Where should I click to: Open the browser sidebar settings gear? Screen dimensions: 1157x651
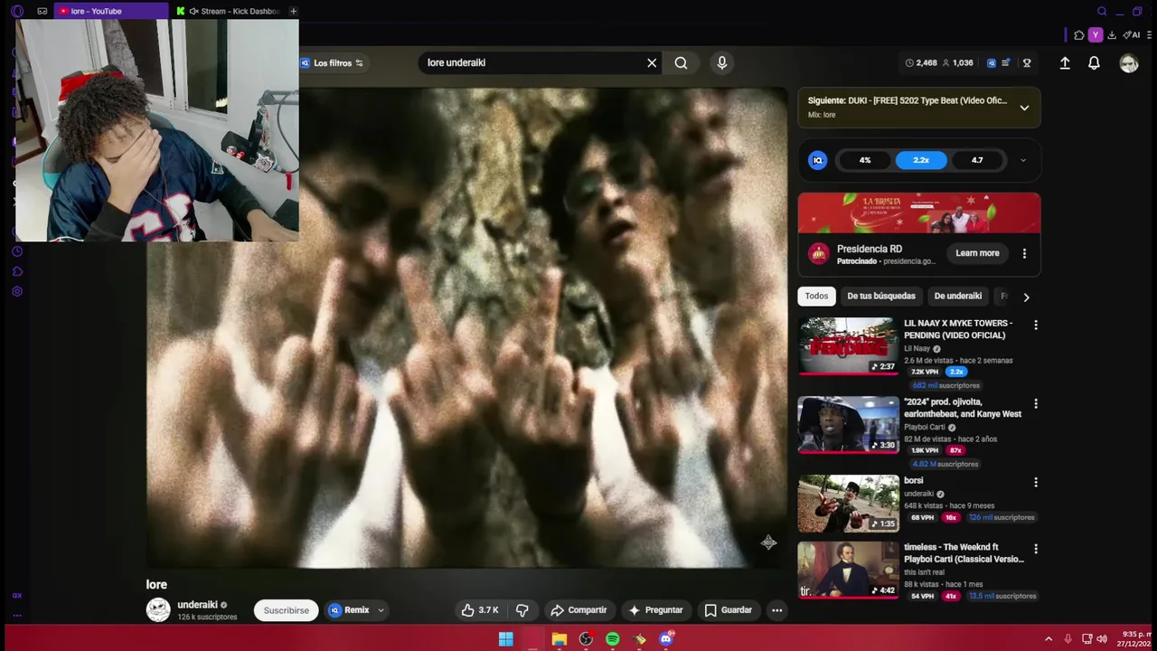(x=17, y=291)
